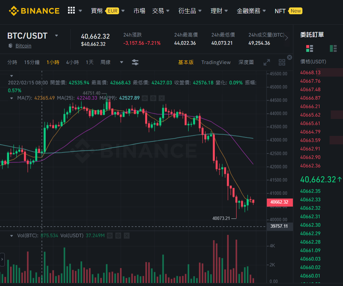Select bid price 40662.35

point(310,191)
